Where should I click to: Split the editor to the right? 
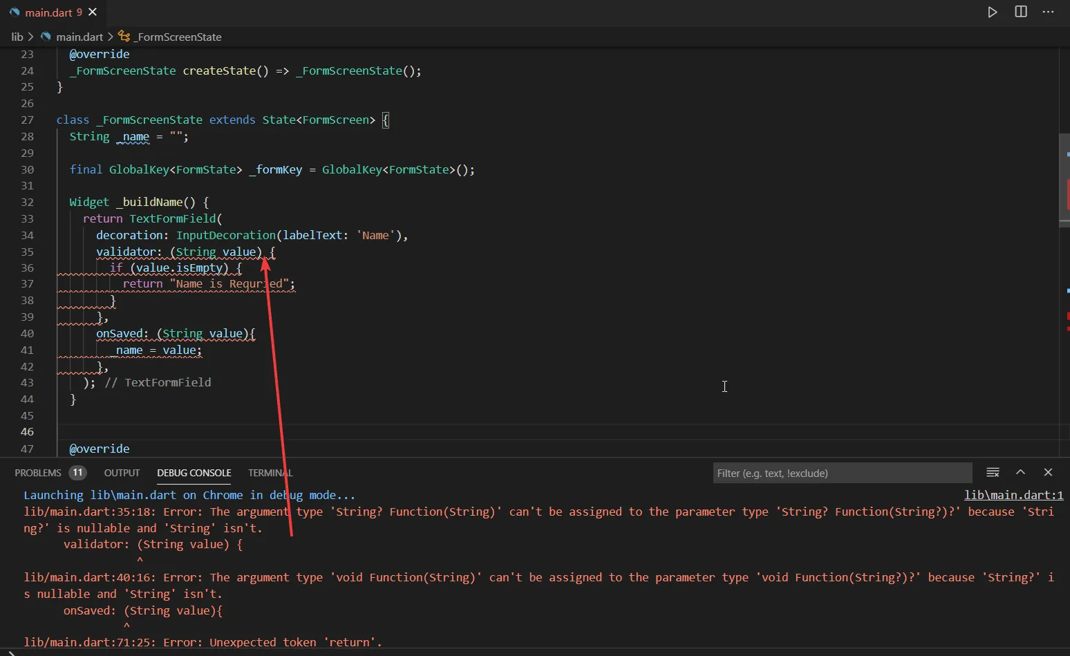coord(1021,12)
